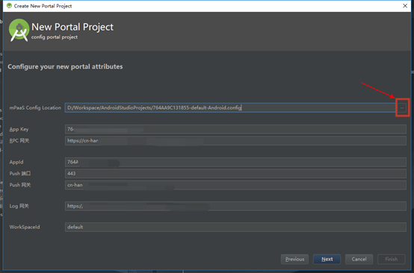Click the App Key label
This screenshot has height=273, width=414.
[x=19, y=129]
